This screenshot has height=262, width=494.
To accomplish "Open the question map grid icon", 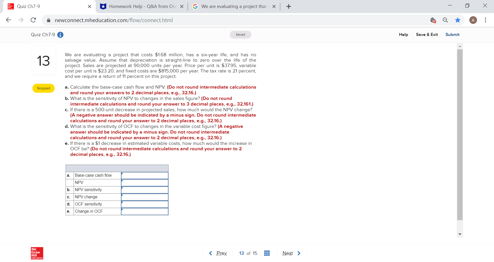I will click(x=267, y=253).
